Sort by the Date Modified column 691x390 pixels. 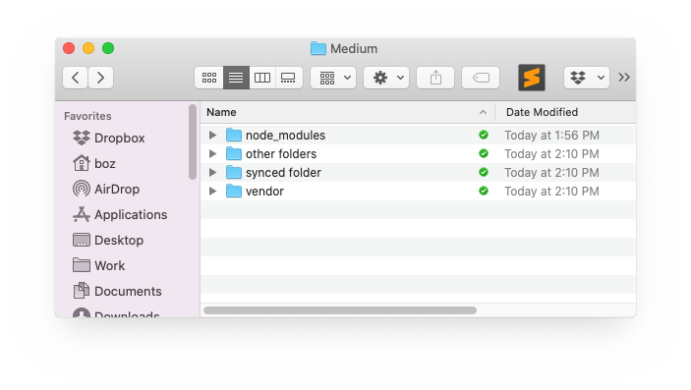pyautogui.click(x=566, y=112)
